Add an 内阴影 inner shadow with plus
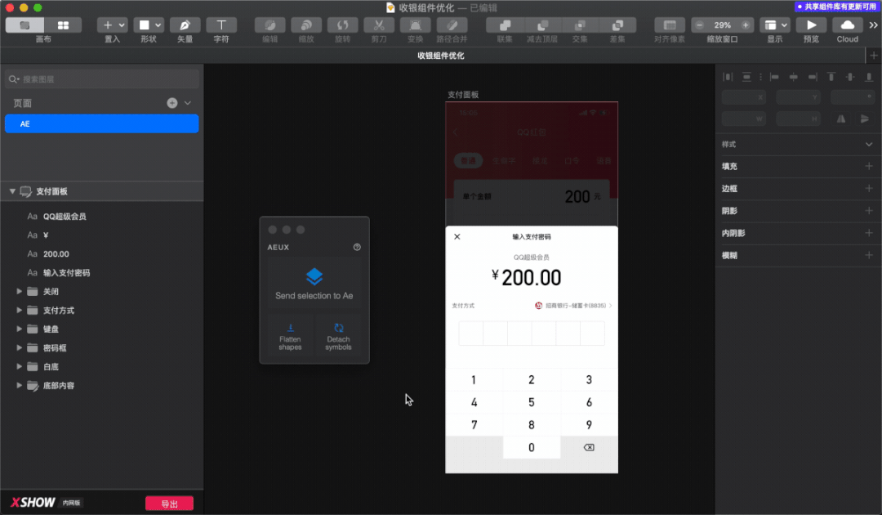882x515 pixels. pyautogui.click(x=869, y=233)
